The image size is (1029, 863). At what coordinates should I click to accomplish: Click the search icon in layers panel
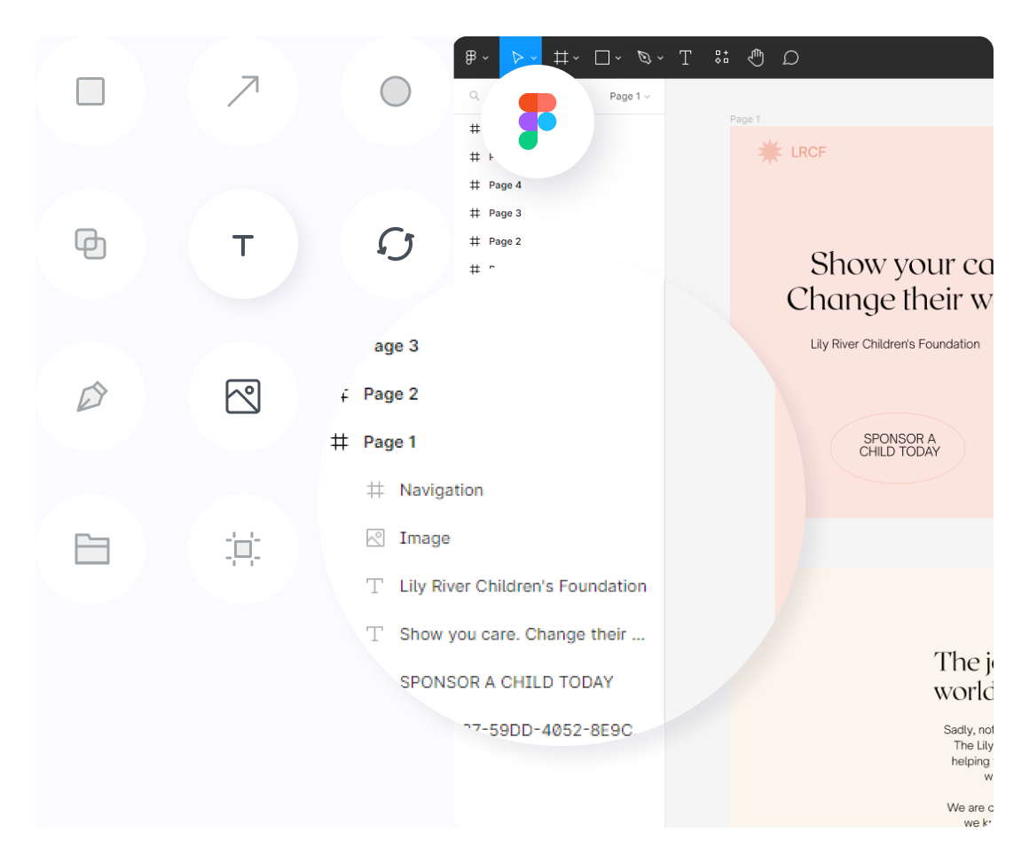click(x=475, y=97)
